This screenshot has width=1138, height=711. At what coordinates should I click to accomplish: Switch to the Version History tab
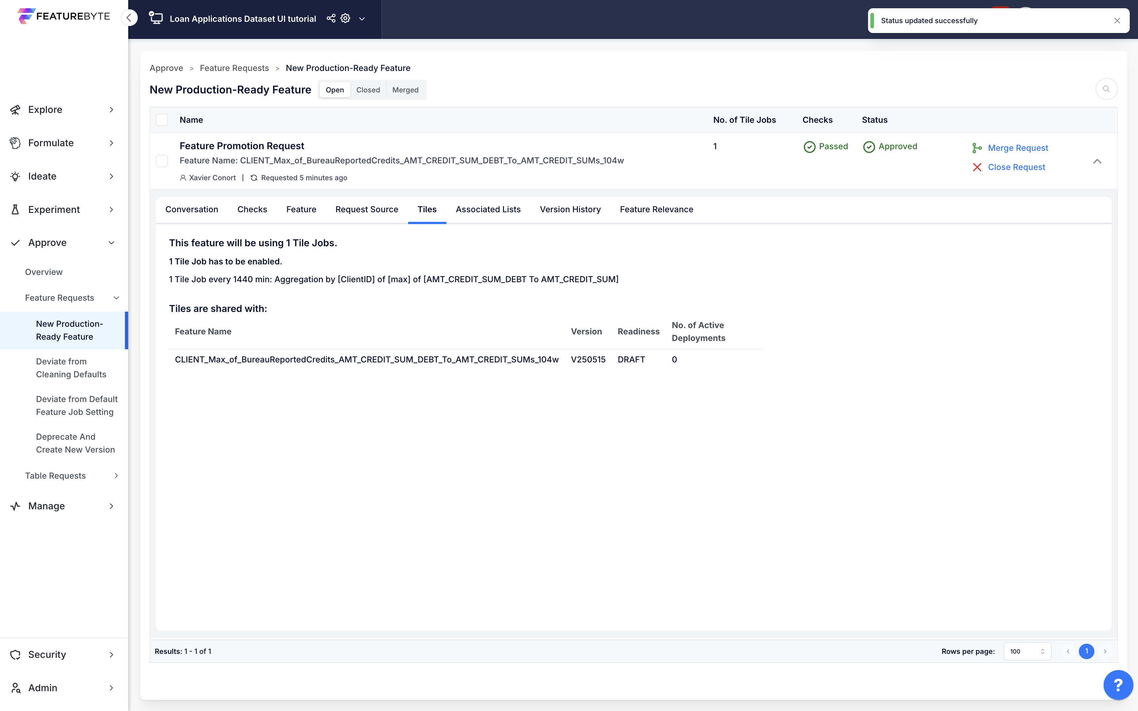click(570, 209)
